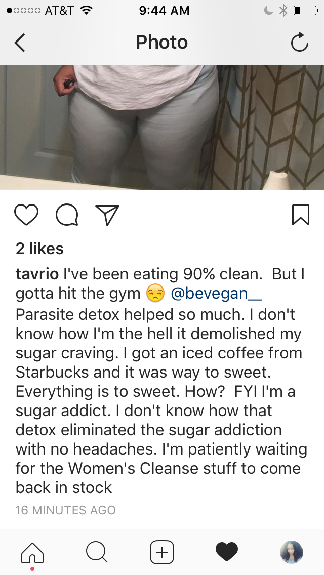Tap the Wi-Fi icon in status bar
The image size is (324, 575).
pos(86,10)
